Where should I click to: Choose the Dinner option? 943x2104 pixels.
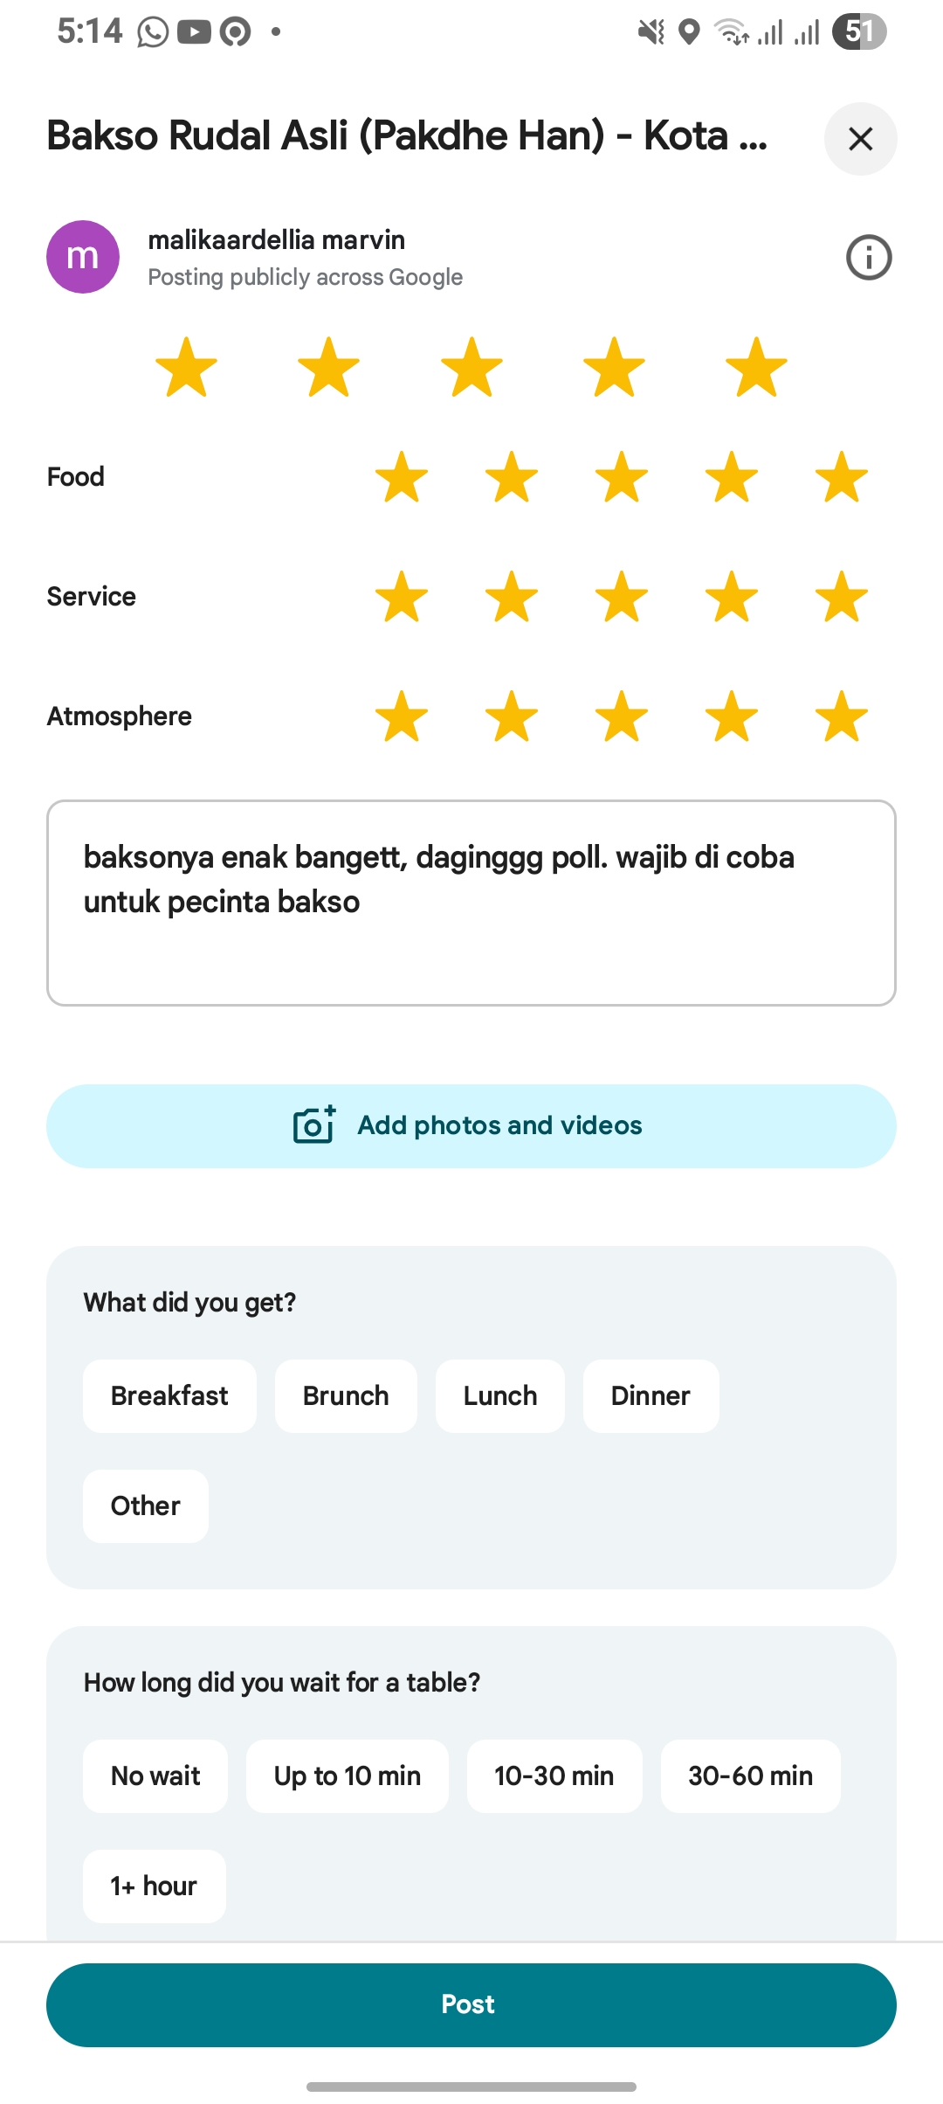[650, 1395]
